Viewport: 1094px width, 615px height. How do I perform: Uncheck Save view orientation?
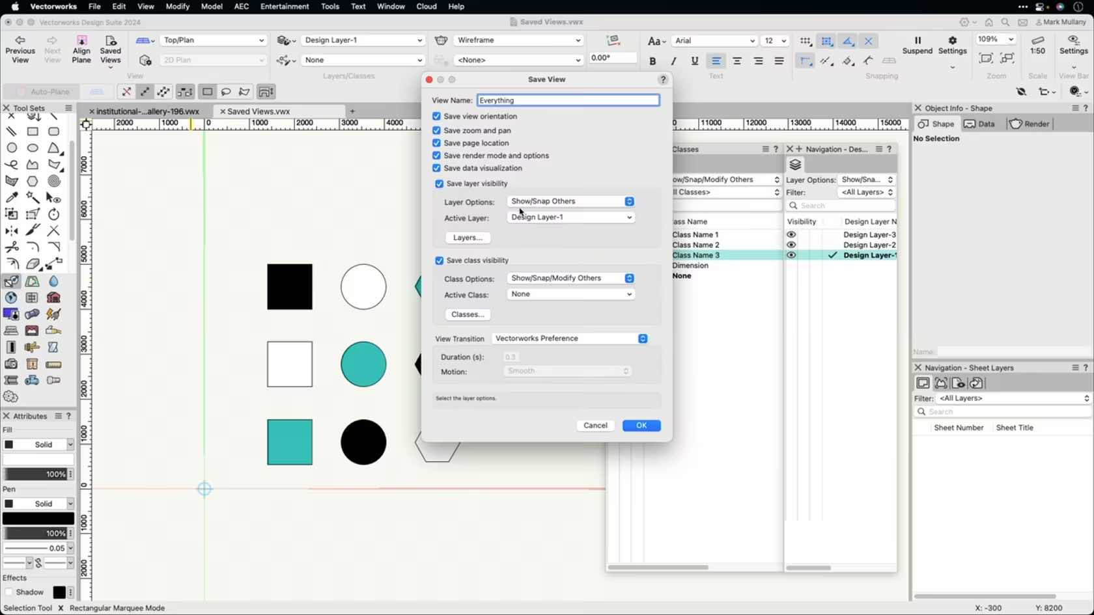(436, 116)
